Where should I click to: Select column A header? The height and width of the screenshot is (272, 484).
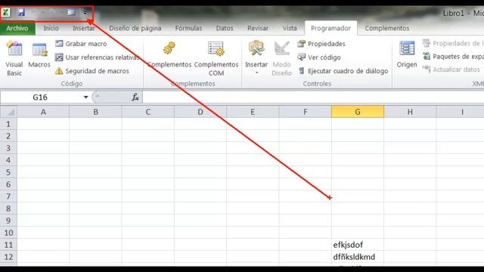[43, 112]
